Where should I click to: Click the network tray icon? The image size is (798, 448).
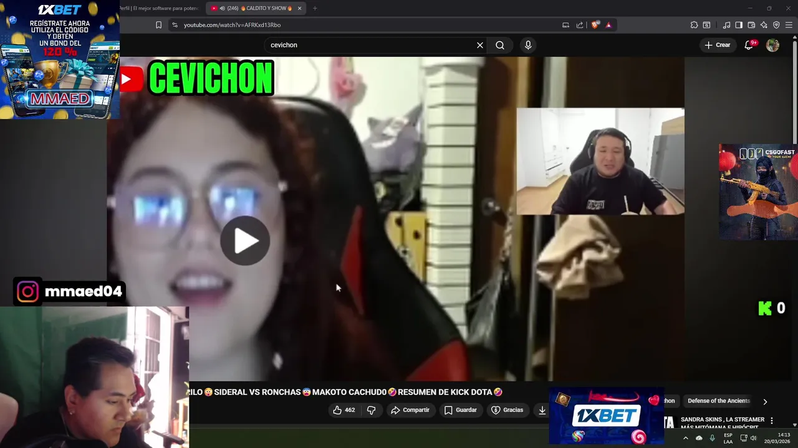pos(743,438)
